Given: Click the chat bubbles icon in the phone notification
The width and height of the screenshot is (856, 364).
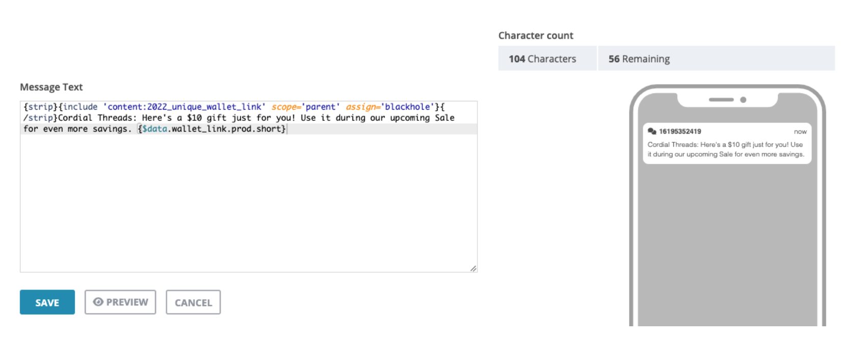Looking at the screenshot, I should pyautogui.click(x=651, y=132).
